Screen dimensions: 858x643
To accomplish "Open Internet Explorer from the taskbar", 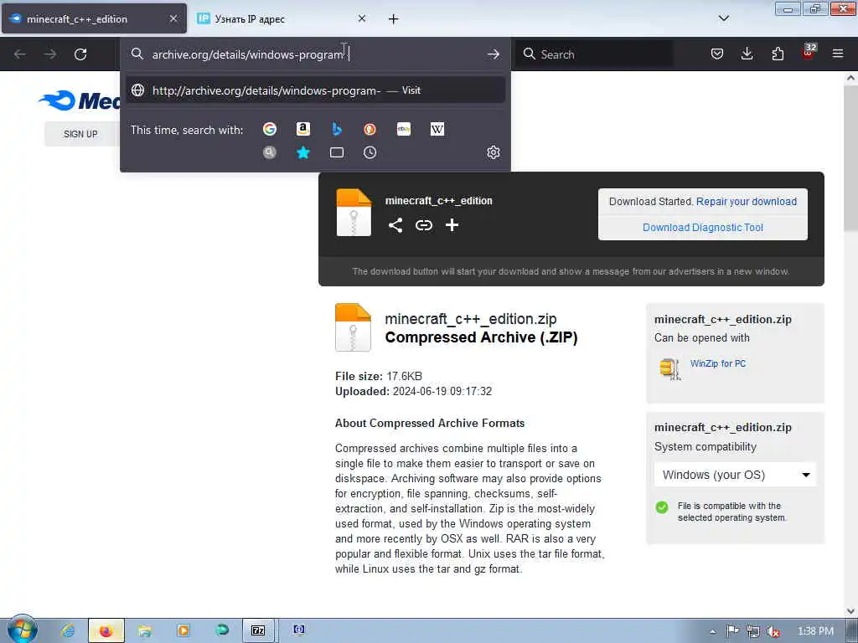I will click(x=68, y=630).
